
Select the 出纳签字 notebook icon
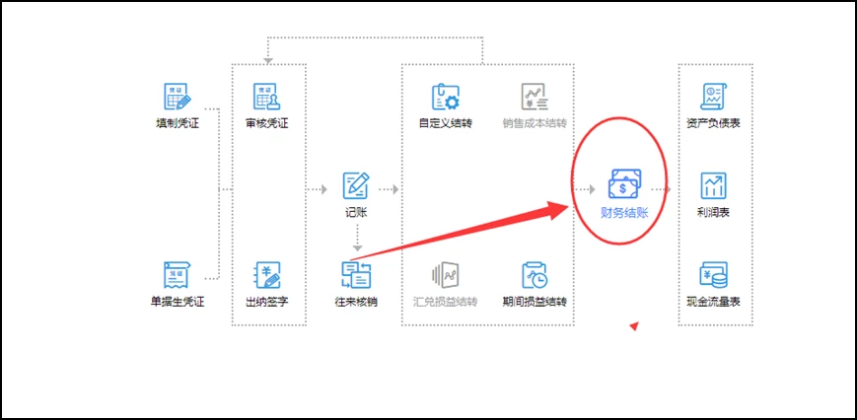coord(266,275)
